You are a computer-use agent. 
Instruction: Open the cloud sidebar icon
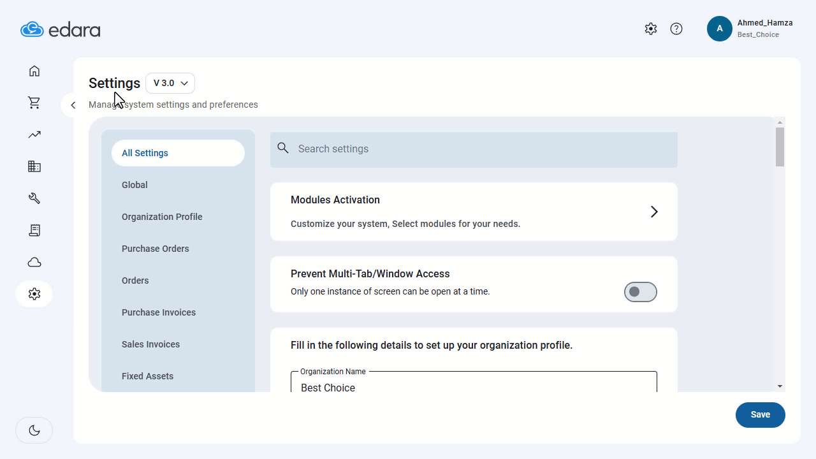click(34, 262)
